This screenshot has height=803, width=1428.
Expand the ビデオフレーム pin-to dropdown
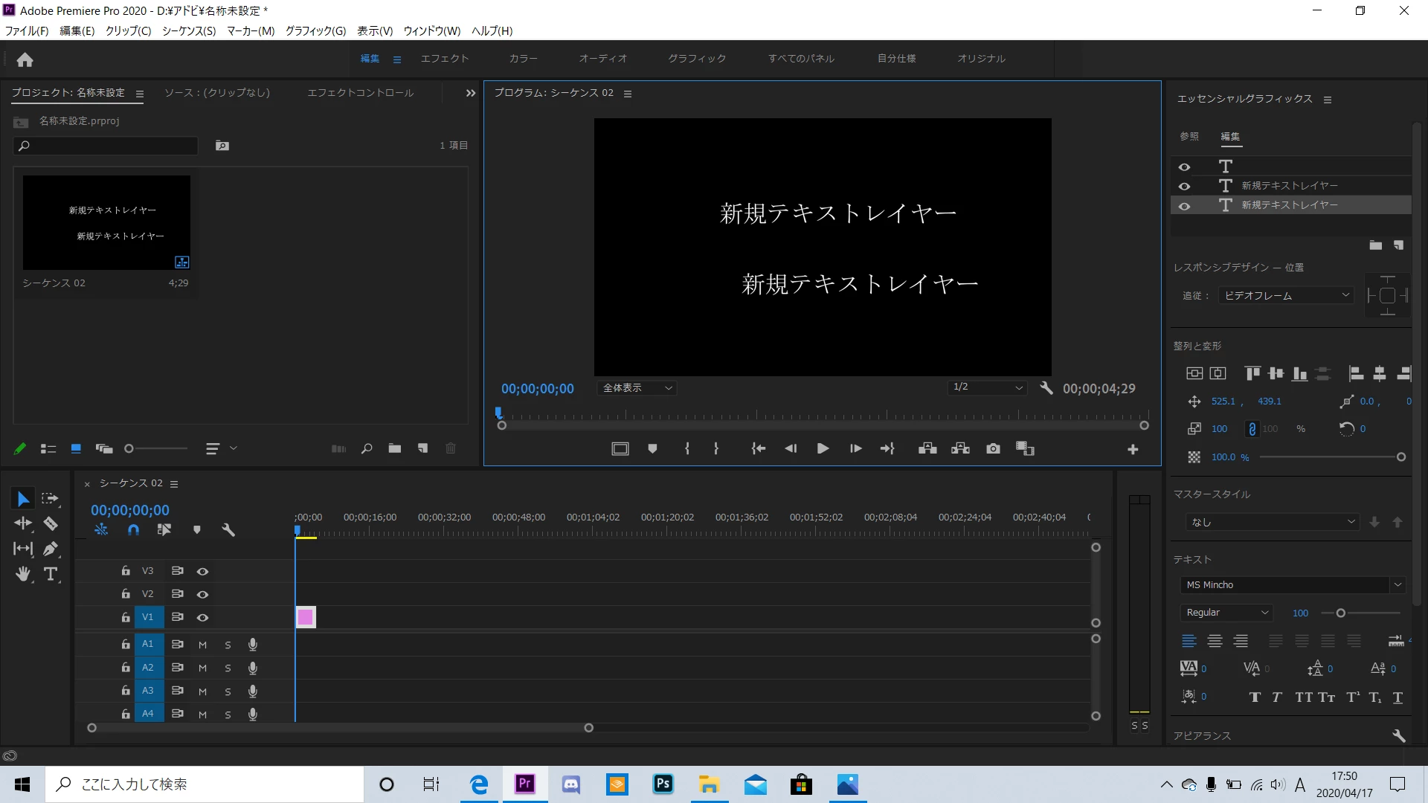click(x=1286, y=295)
